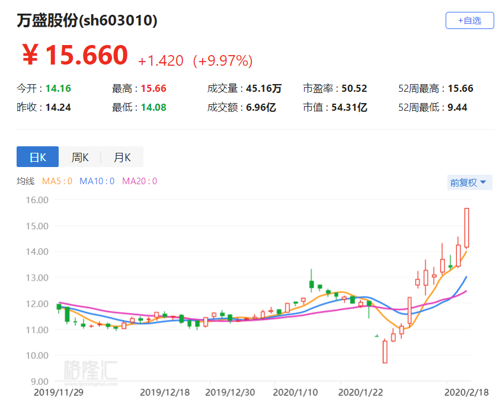Click 最高 value 15.66
The image size is (496, 401).
click(153, 88)
